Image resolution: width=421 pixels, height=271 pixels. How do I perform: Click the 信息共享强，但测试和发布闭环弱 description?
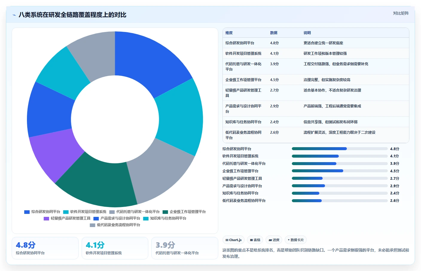coord(330,122)
